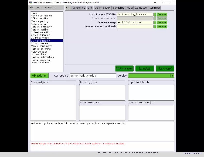Click the Run now! button
Image resolution: width=204 pixels, height=157 pixels.
pyautogui.click(x=165, y=68)
